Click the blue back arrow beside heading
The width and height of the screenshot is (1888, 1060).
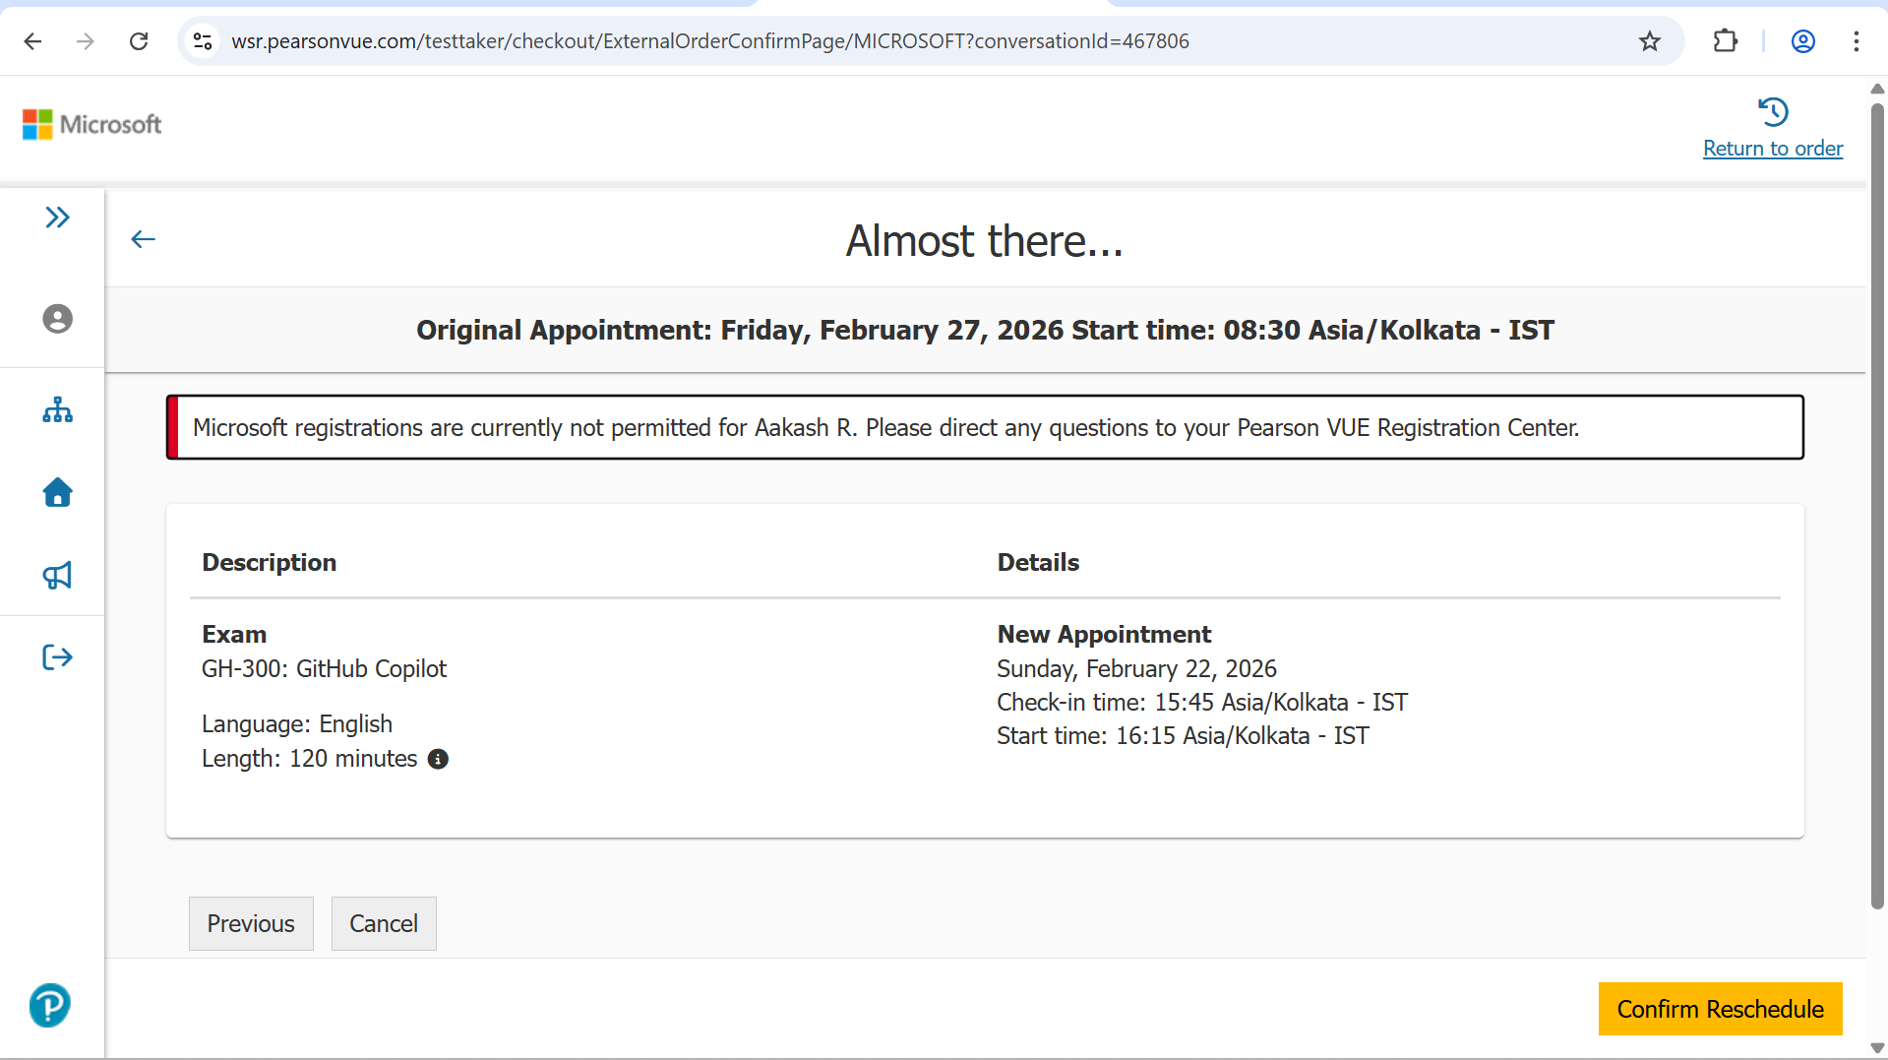[144, 239]
